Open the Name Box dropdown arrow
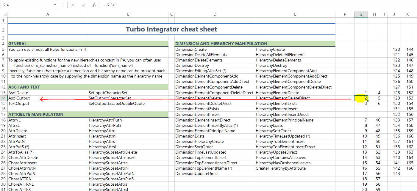The image size is (417, 191). pyautogui.click(x=55, y=5)
